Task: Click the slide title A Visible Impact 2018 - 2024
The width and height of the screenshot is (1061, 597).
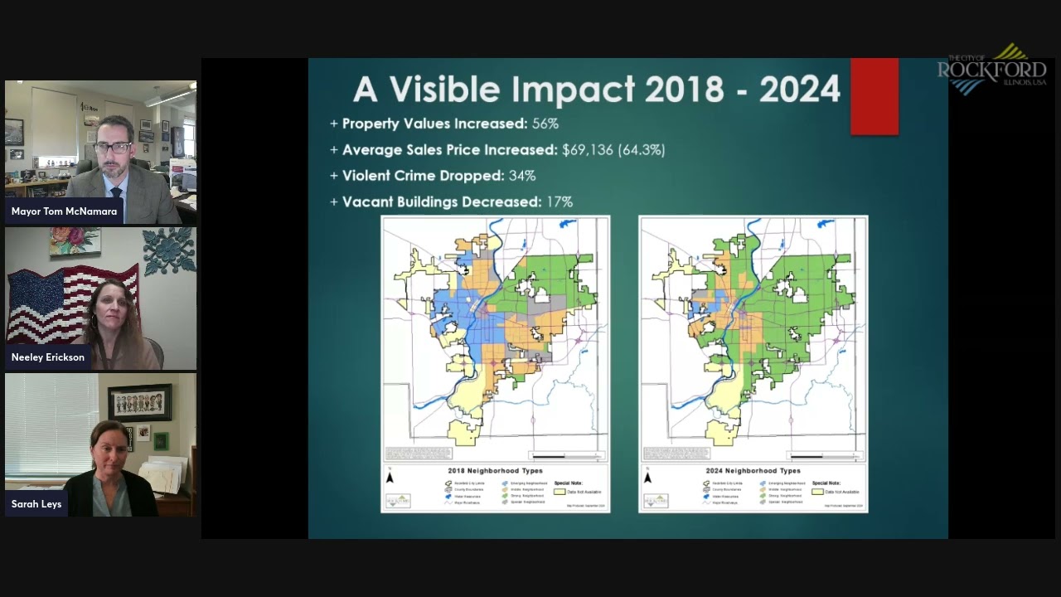Action: [x=597, y=90]
